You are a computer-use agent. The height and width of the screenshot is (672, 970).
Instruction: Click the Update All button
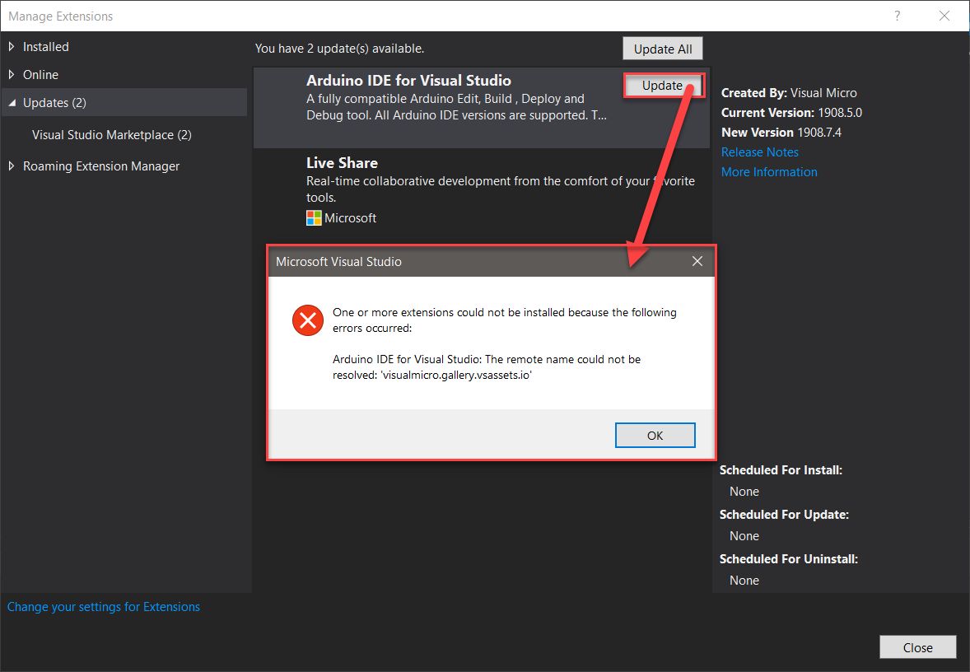click(x=663, y=49)
